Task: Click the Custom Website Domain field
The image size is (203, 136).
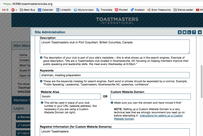Action: 150,96
